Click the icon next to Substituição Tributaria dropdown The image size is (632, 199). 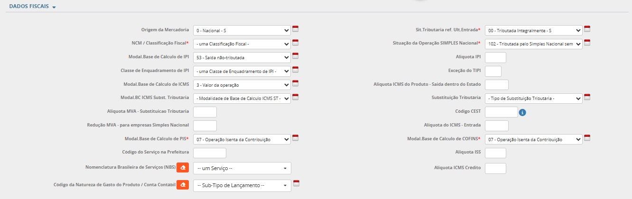587,97
